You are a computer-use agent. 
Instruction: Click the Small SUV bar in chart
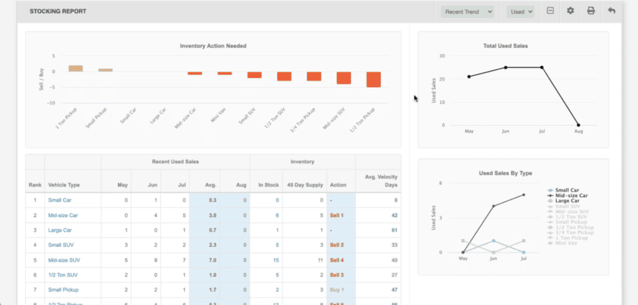tap(254, 75)
